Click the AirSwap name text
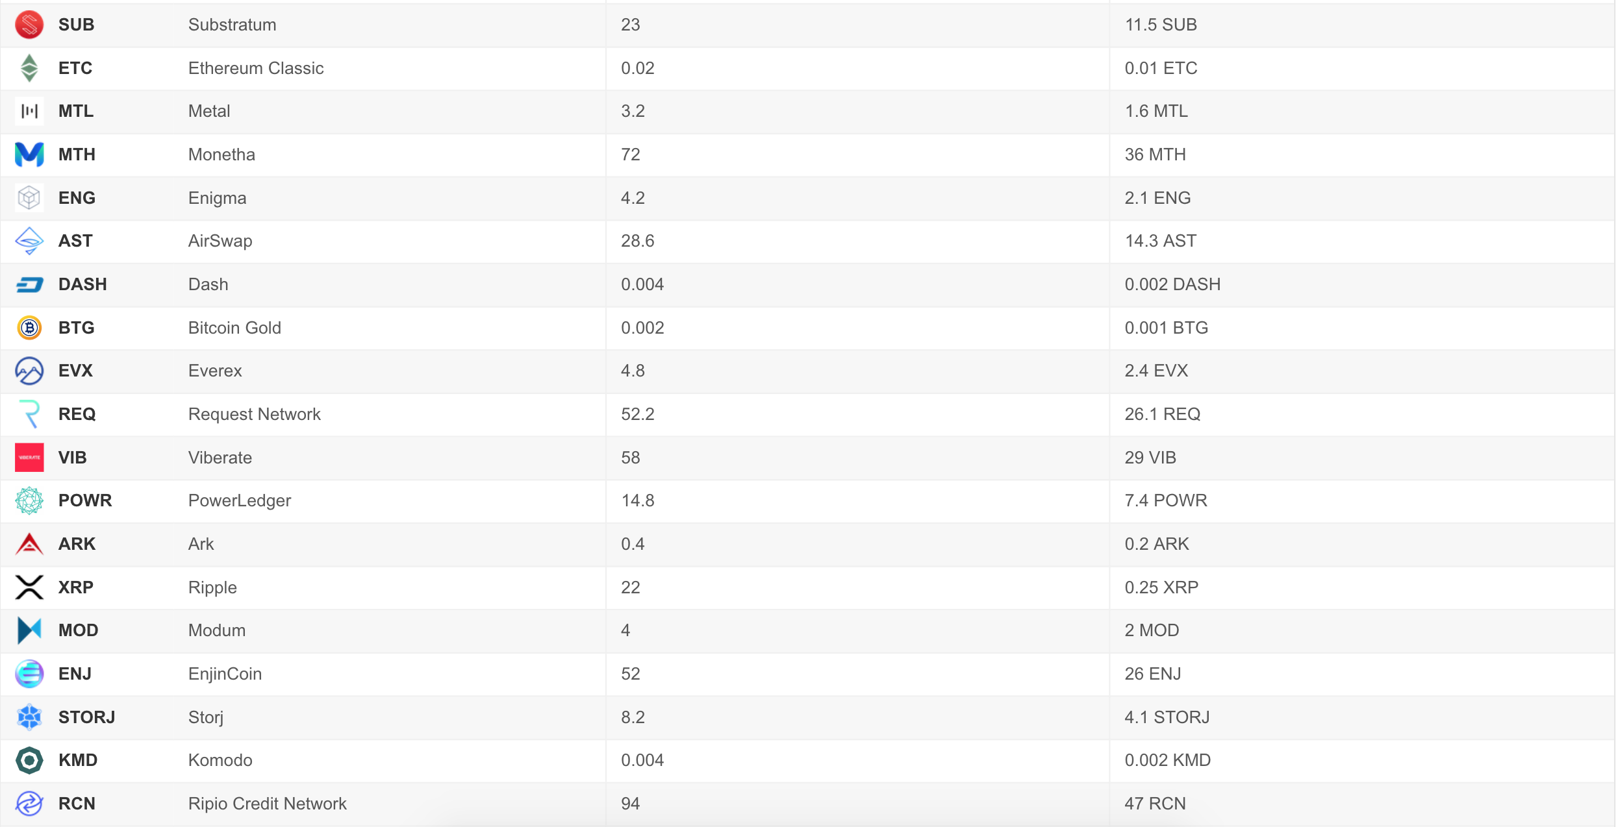1616x827 pixels. (x=220, y=241)
